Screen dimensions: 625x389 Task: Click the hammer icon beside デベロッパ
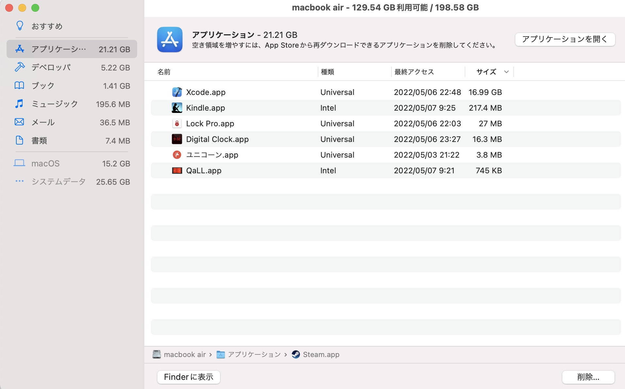point(20,67)
